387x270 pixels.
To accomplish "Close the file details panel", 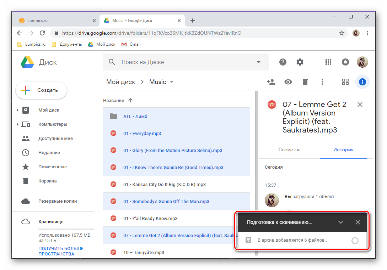I will click(x=360, y=105).
